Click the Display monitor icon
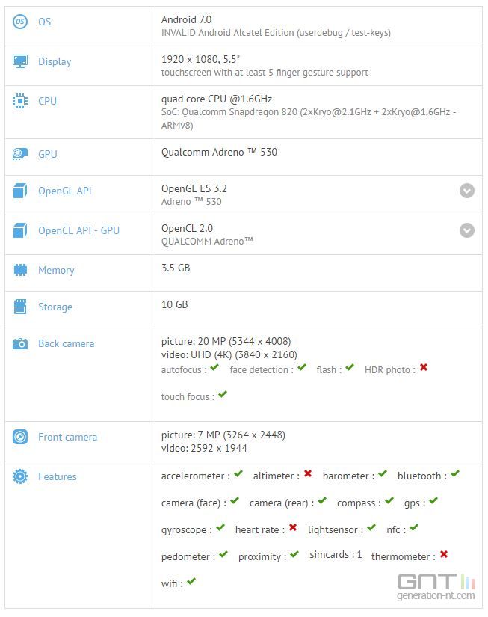 (20, 61)
